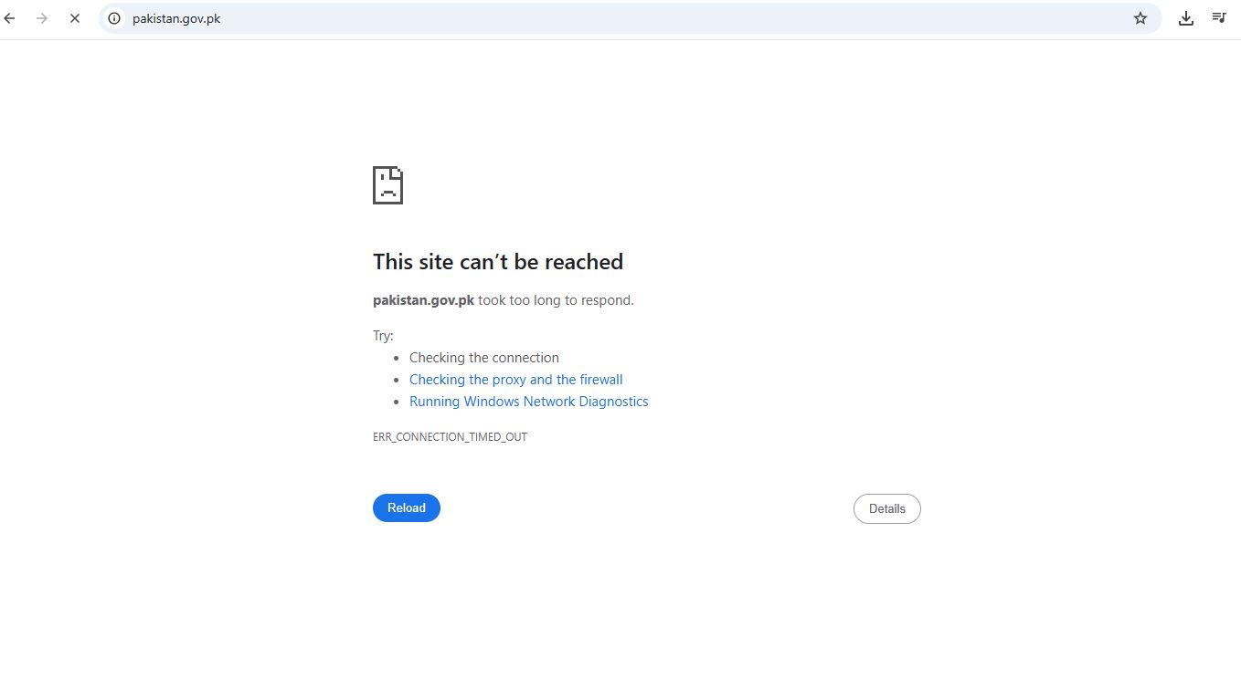Click the blue Reload button
Image resolution: width=1241 pixels, height=690 pixels.
pyautogui.click(x=407, y=508)
